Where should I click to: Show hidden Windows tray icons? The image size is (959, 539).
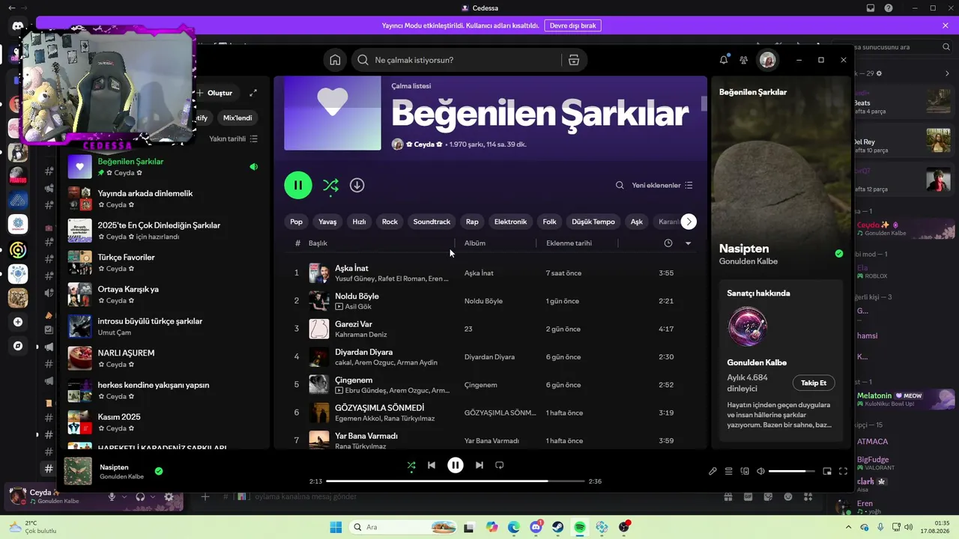pyautogui.click(x=848, y=527)
